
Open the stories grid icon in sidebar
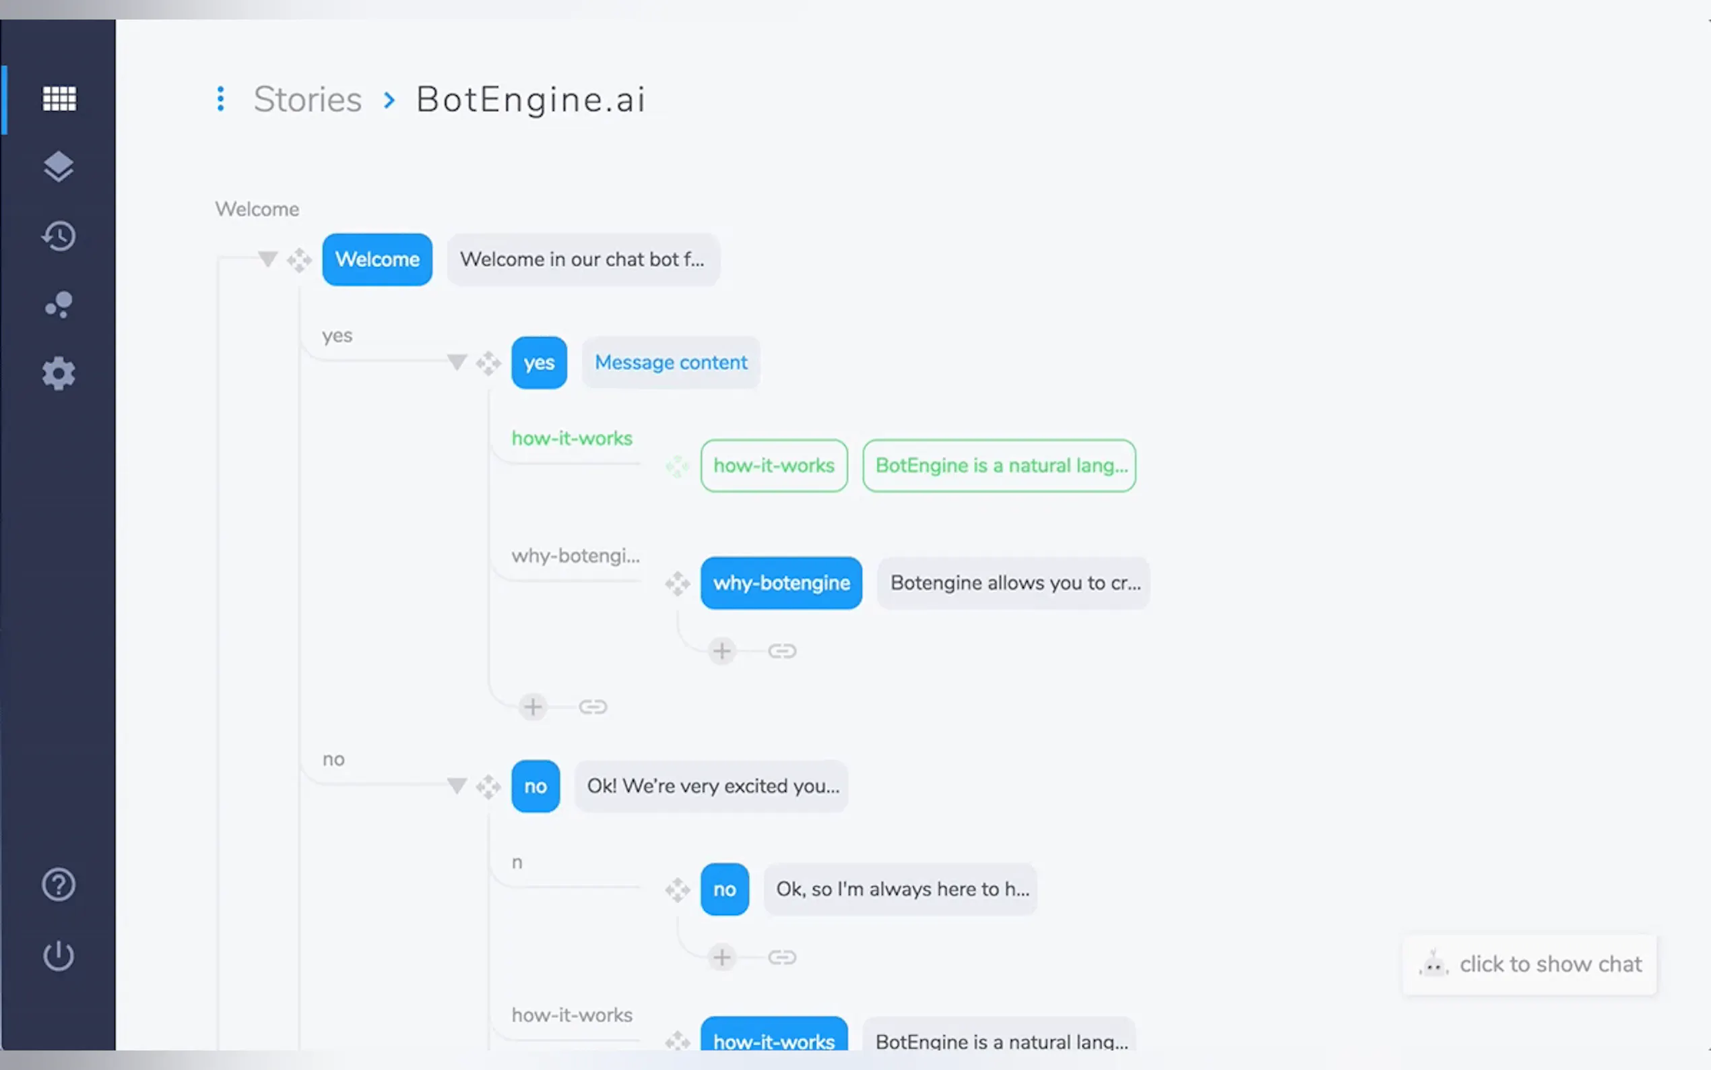pos(59,98)
